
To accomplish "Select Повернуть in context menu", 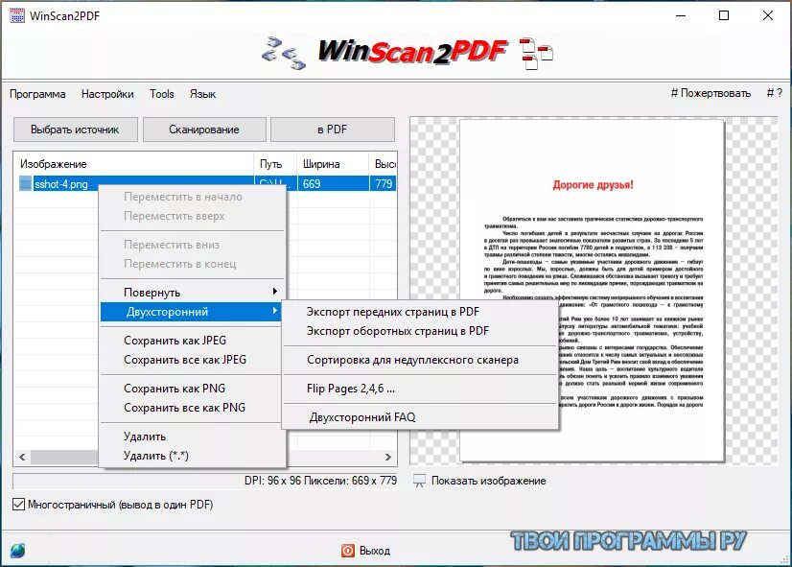I will (192, 292).
